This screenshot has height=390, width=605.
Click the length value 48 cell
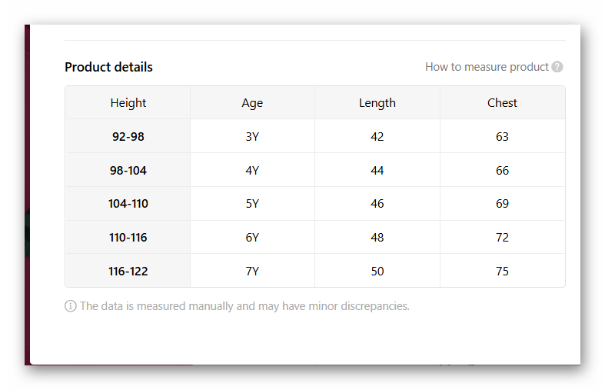point(377,238)
